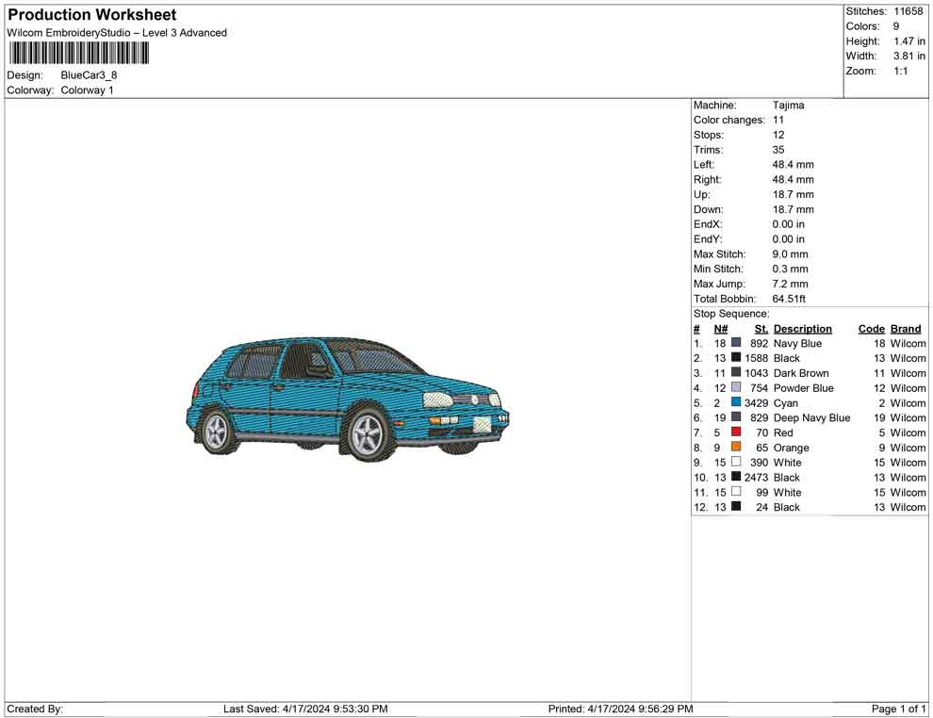This screenshot has height=718, width=933.
Task: Click the blue car embroidery preview
Action: 348,400
